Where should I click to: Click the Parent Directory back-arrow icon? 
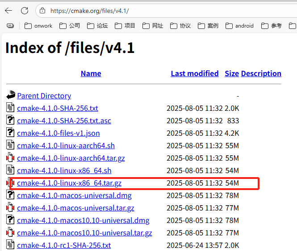point(11,95)
